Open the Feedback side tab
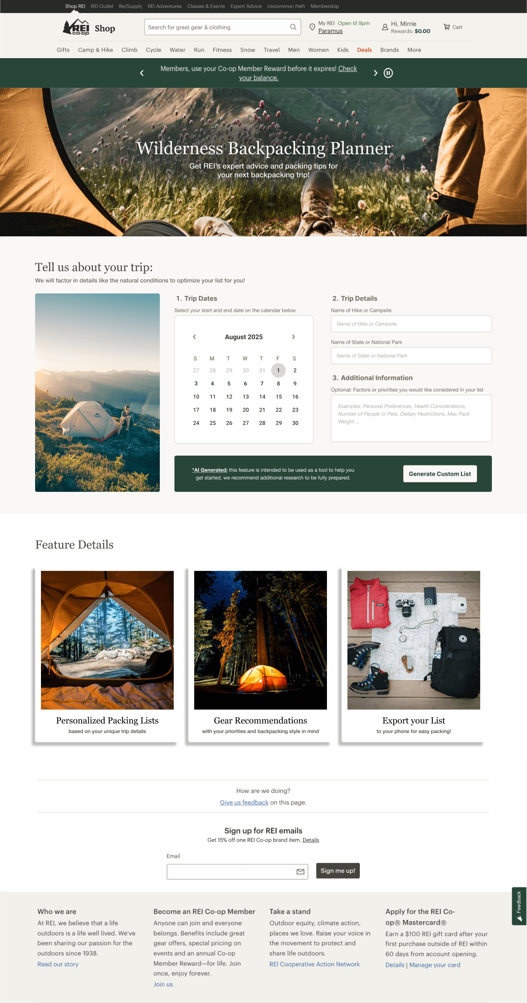This screenshot has width=527, height=1003. [519, 906]
